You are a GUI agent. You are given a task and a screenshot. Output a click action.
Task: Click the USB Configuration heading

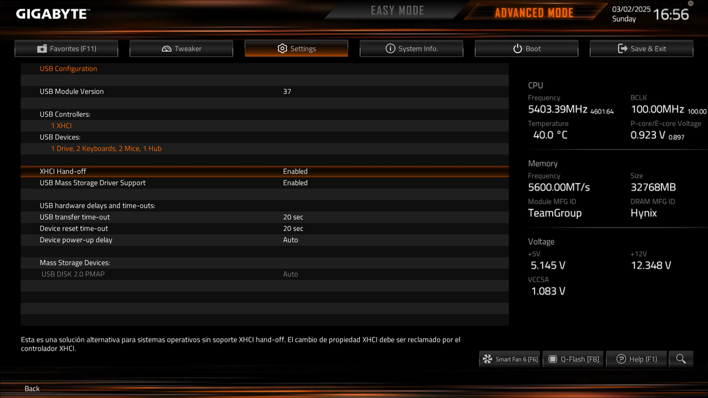68,68
